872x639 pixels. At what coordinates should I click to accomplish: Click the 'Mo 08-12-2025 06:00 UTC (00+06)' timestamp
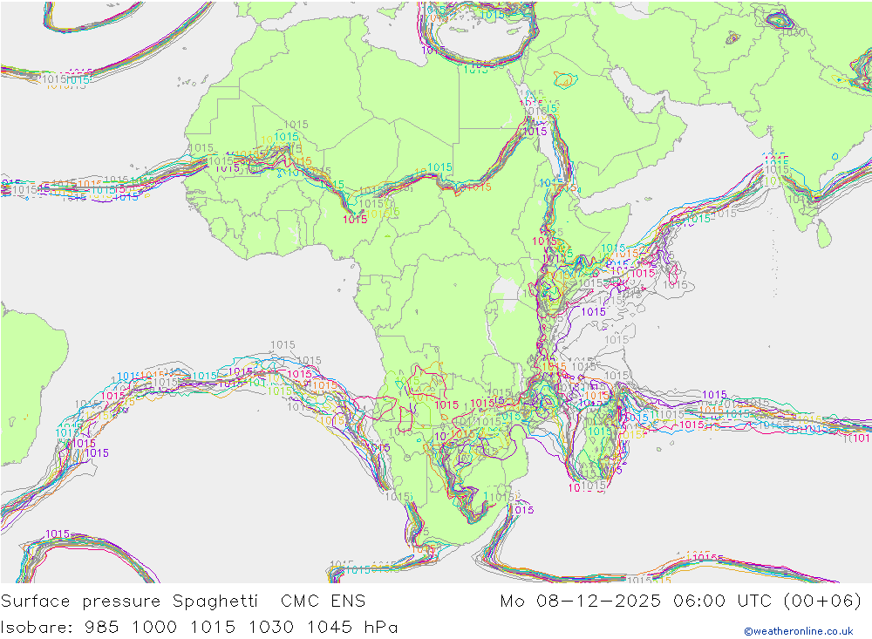tap(681, 602)
